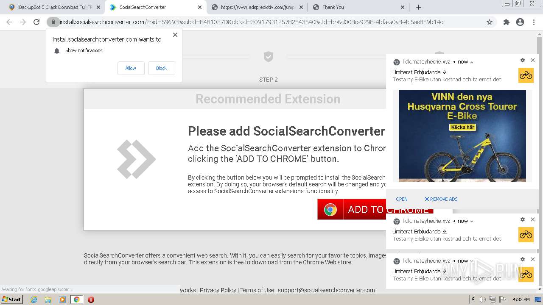Click bike icon in first notification
543x305 pixels.
coord(526,75)
